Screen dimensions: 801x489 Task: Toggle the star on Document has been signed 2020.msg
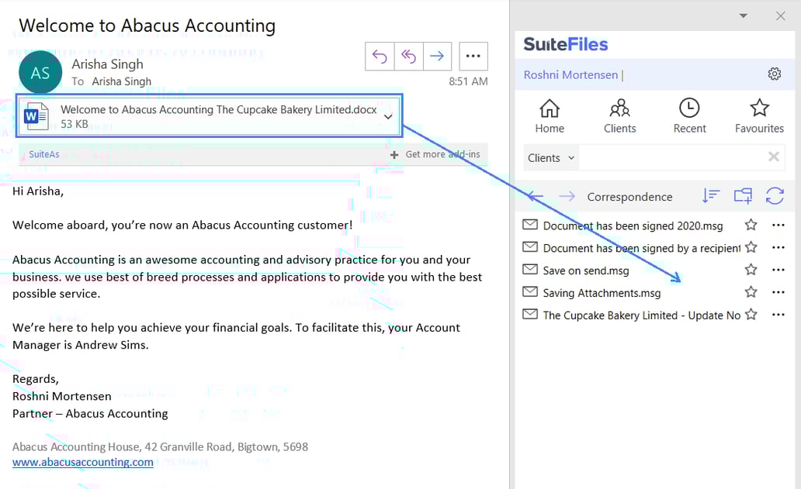coord(751,225)
